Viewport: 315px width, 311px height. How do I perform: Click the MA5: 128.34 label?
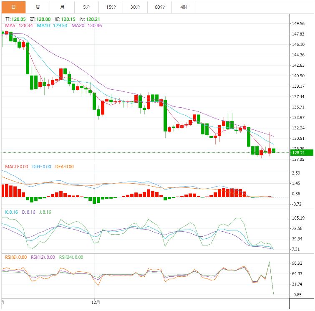point(19,25)
